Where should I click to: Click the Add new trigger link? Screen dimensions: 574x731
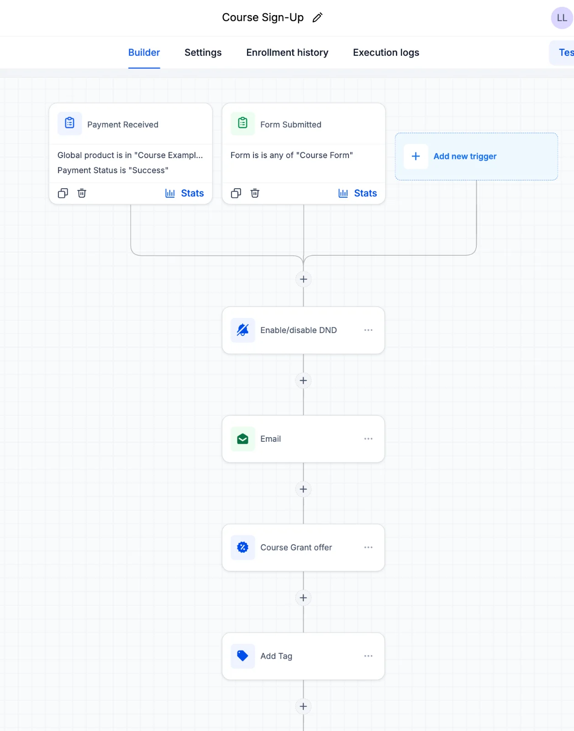coord(465,156)
